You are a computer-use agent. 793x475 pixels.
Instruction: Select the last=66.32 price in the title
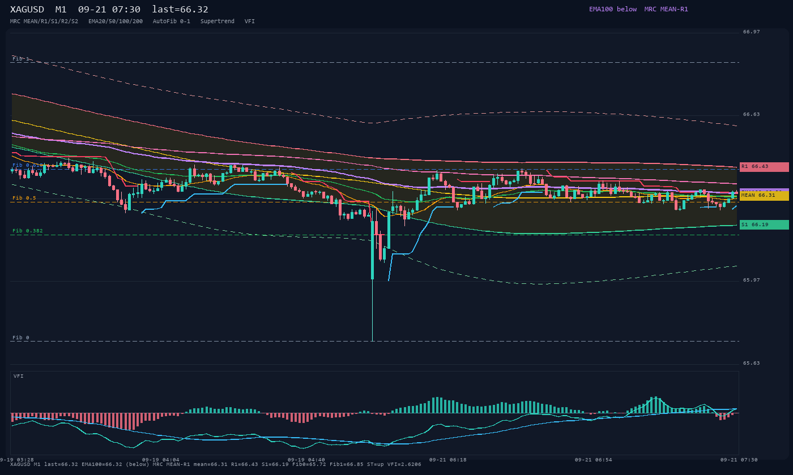click(x=180, y=10)
